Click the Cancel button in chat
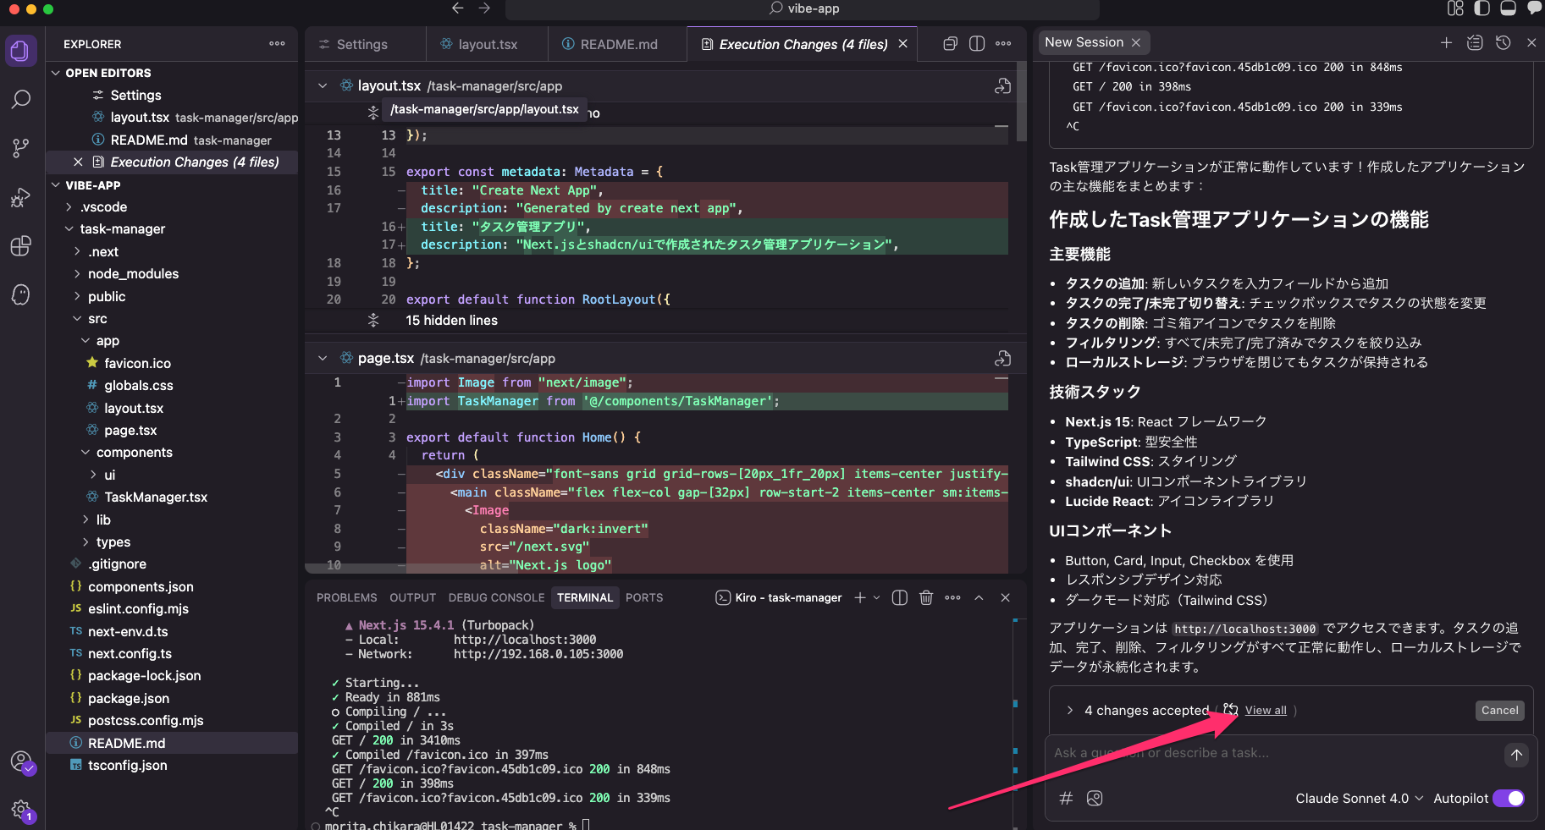The image size is (1545, 830). (x=1499, y=711)
